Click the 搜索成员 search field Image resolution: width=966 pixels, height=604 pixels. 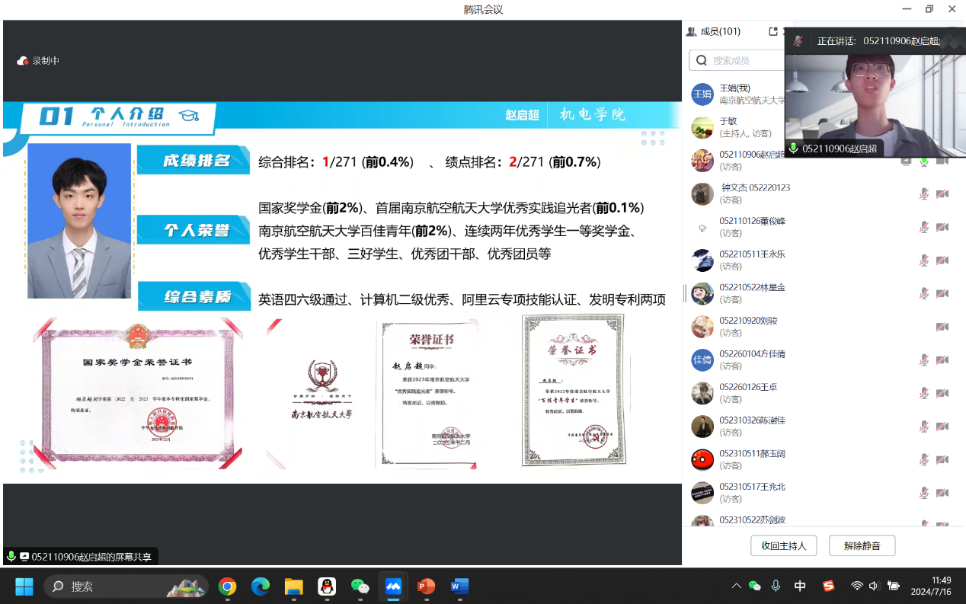pyautogui.click(x=743, y=61)
